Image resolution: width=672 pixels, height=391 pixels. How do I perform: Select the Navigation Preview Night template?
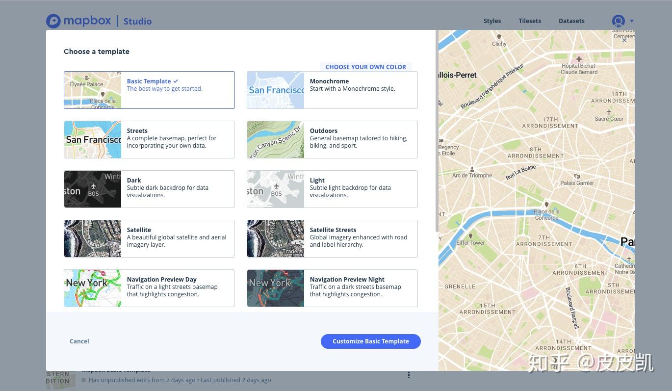point(332,288)
